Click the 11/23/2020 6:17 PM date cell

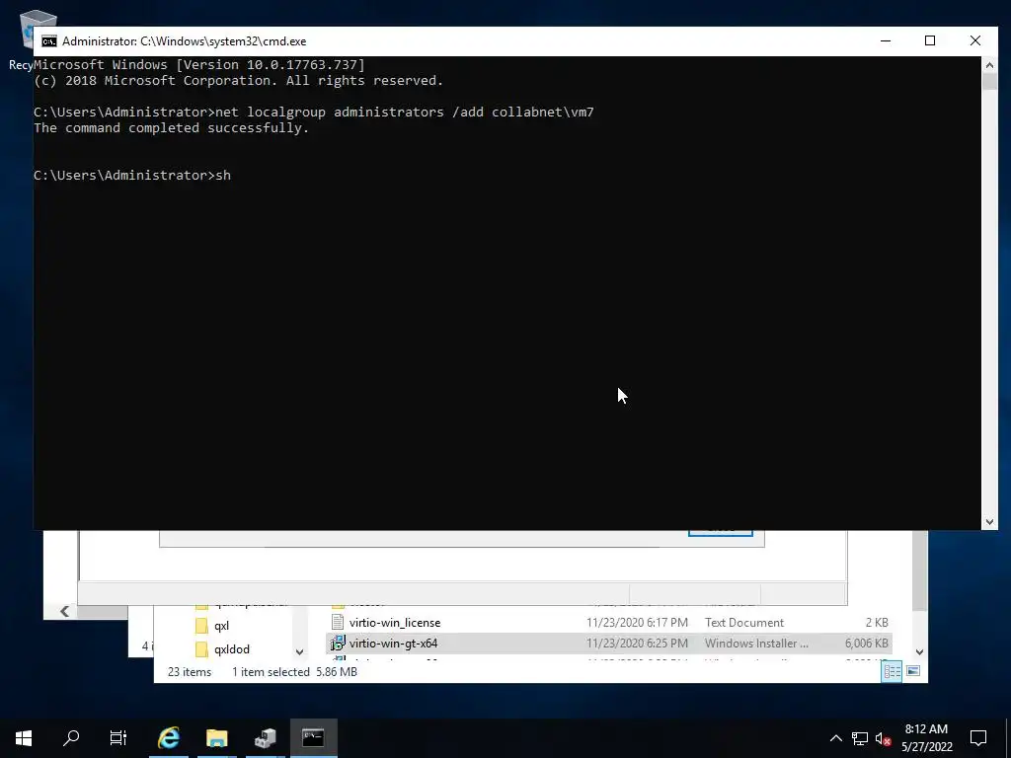637,623
